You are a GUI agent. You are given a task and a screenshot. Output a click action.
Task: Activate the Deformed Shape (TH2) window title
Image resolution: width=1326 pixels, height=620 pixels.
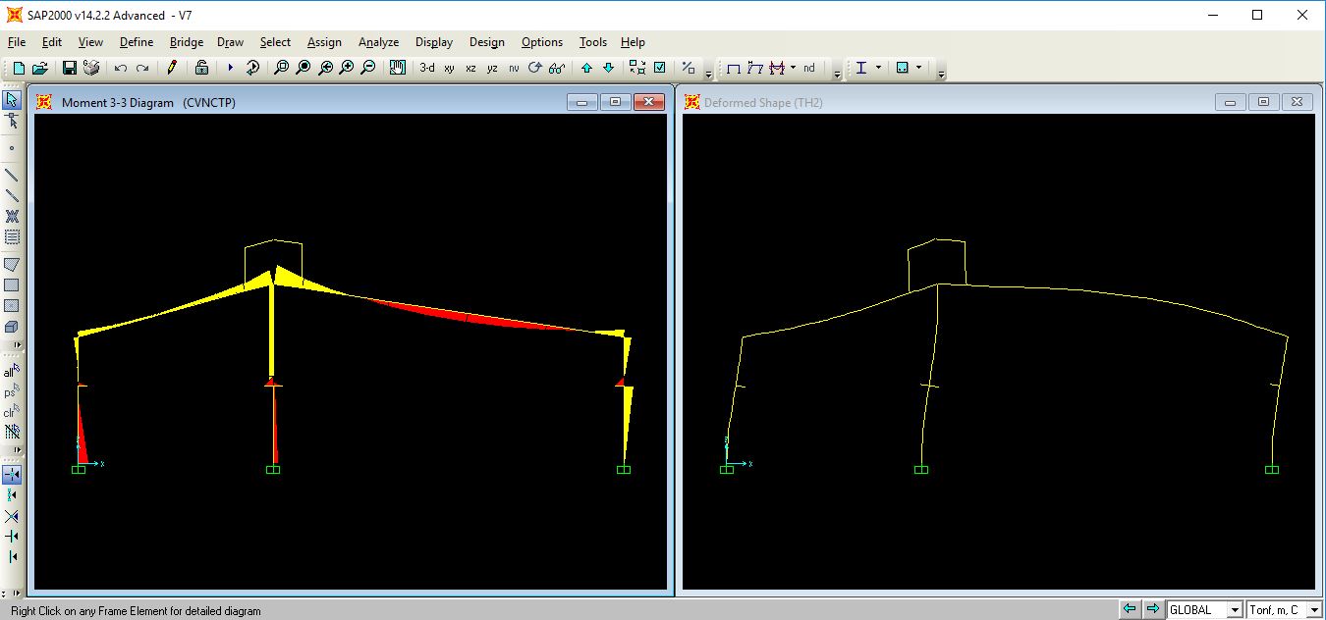(x=763, y=102)
